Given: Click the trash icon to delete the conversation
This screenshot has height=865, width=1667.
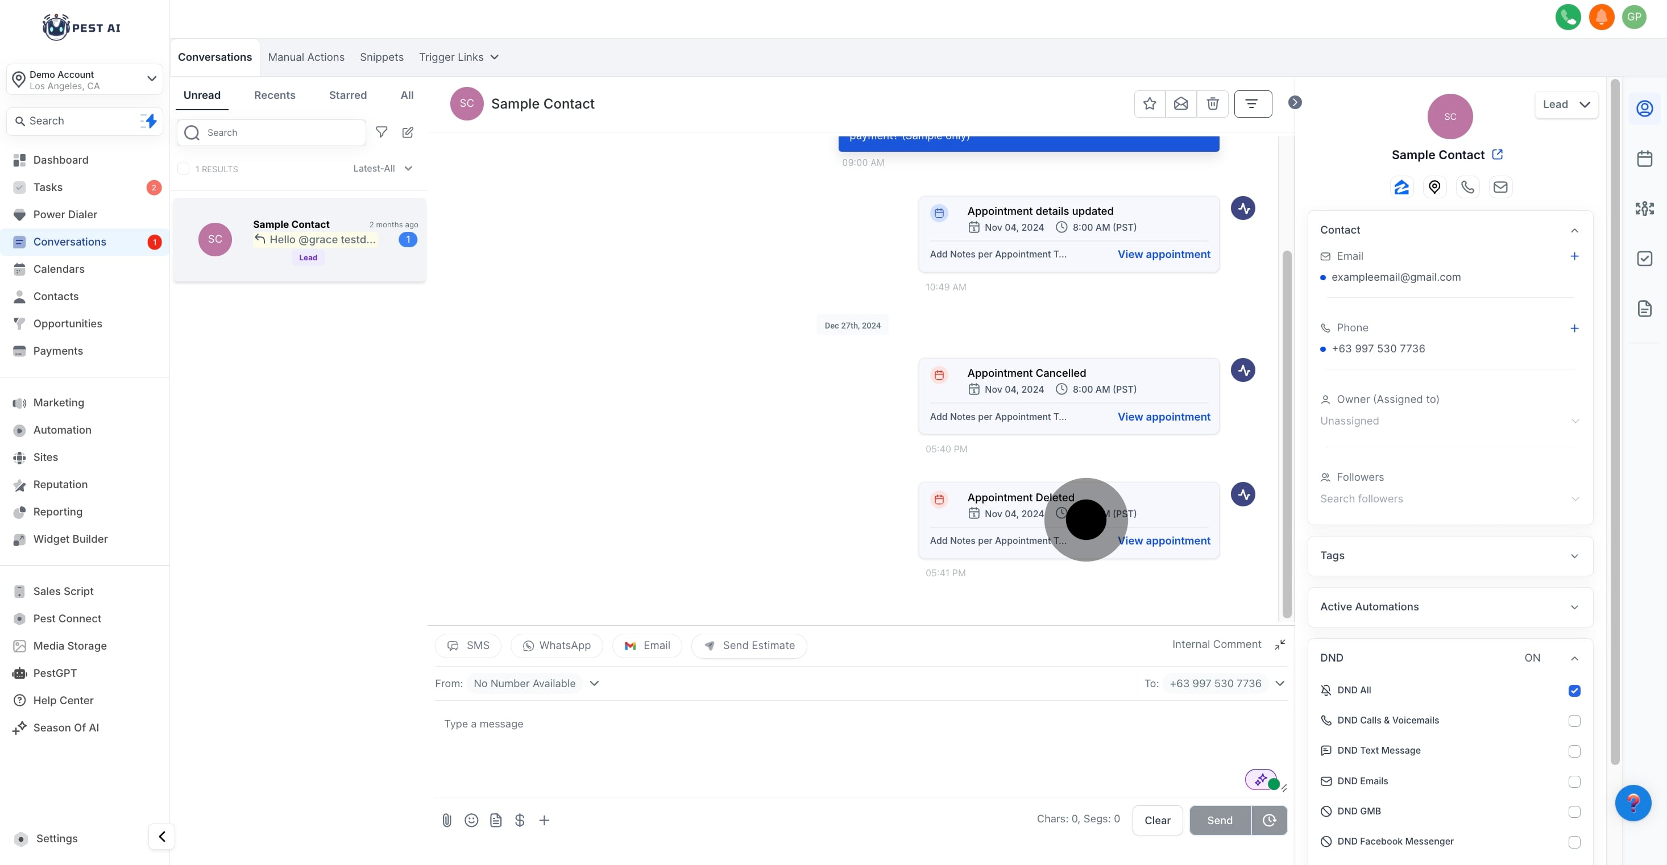Looking at the screenshot, I should coord(1212,103).
